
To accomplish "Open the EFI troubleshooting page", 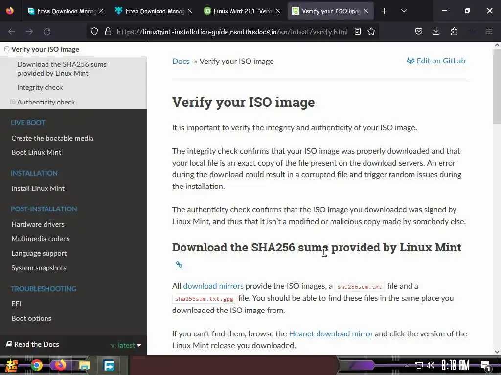I will click(x=16, y=304).
